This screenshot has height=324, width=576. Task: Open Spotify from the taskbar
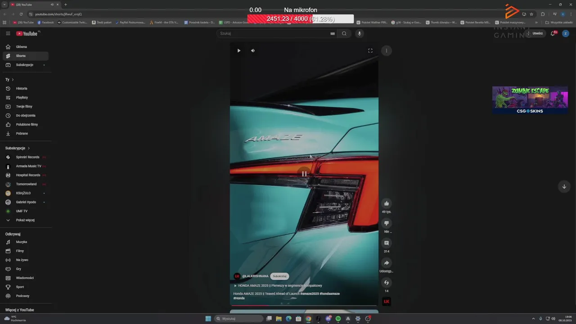click(x=338, y=319)
